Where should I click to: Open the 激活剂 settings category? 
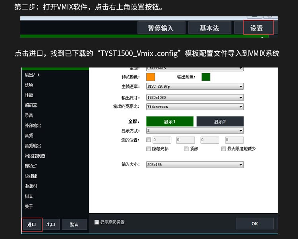tap(31, 186)
